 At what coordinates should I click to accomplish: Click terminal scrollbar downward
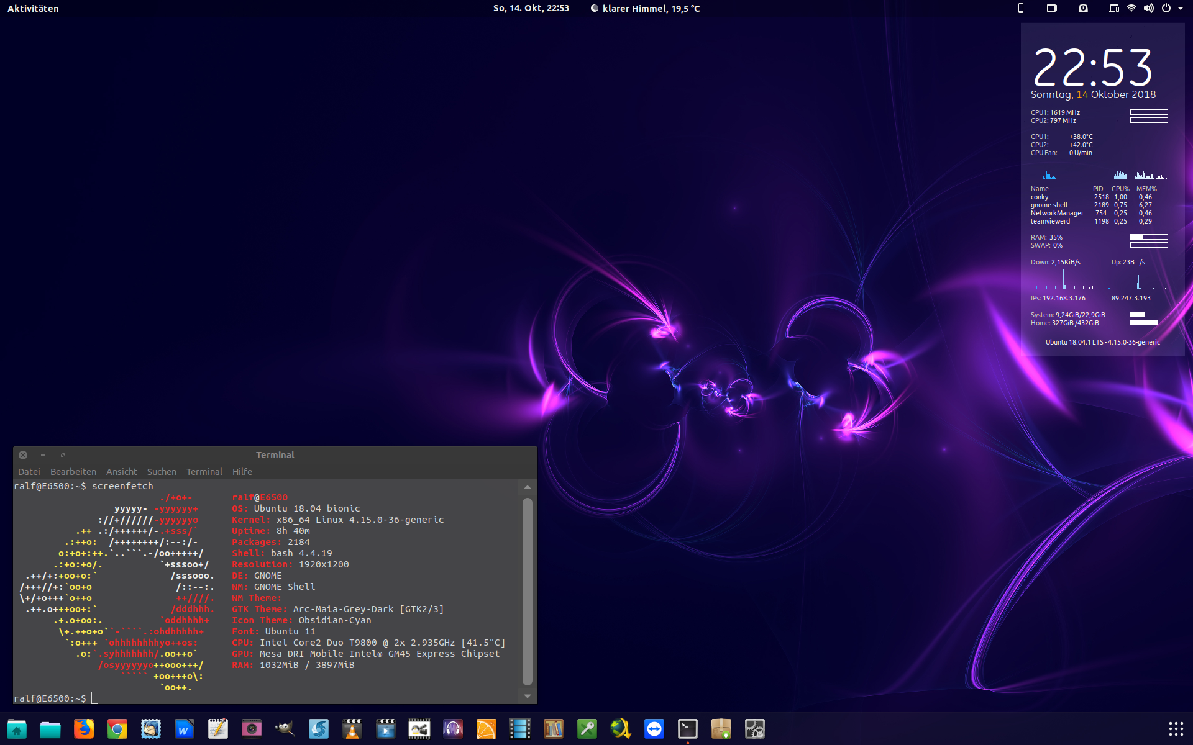tap(528, 696)
